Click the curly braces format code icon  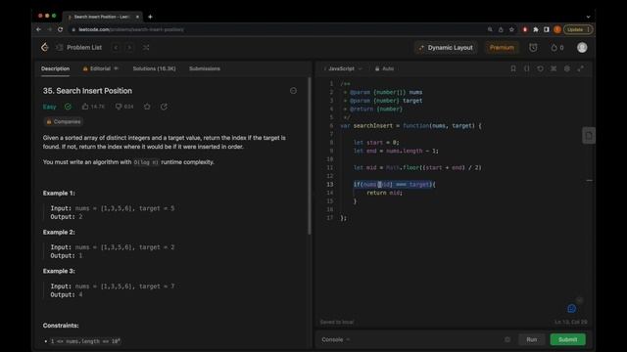pos(527,68)
